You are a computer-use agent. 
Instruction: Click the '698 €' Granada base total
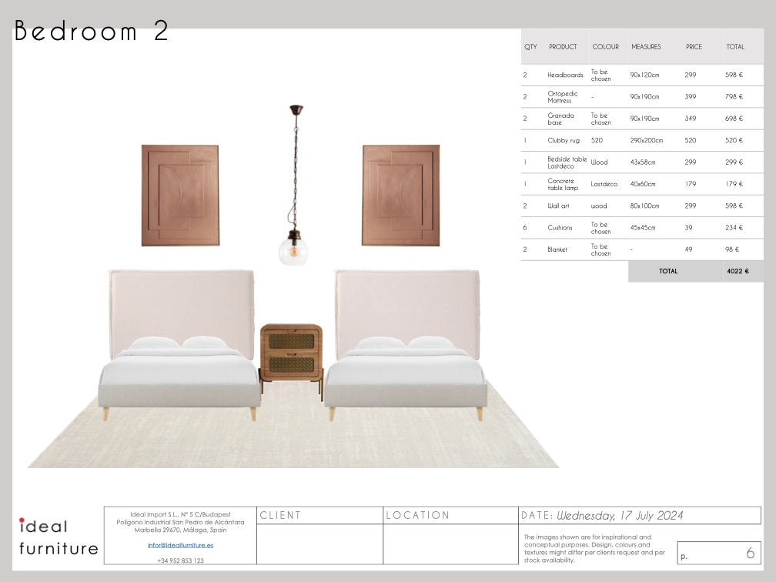click(x=734, y=119)
